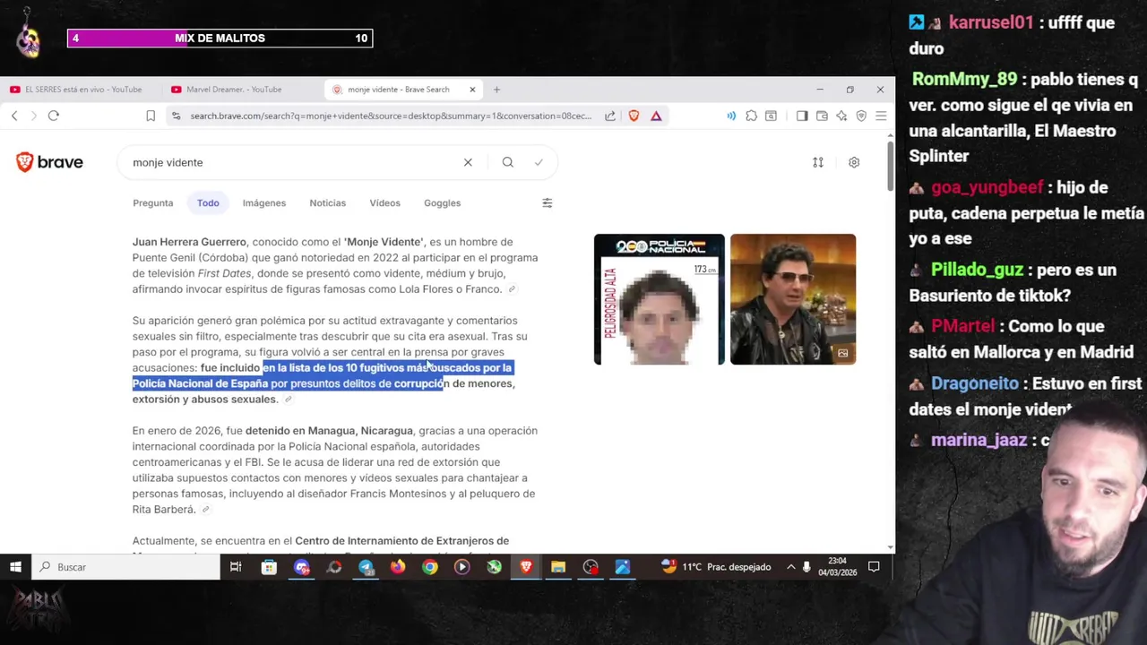
Task: Select the Noticias search tab
Action: click(327, 203)
